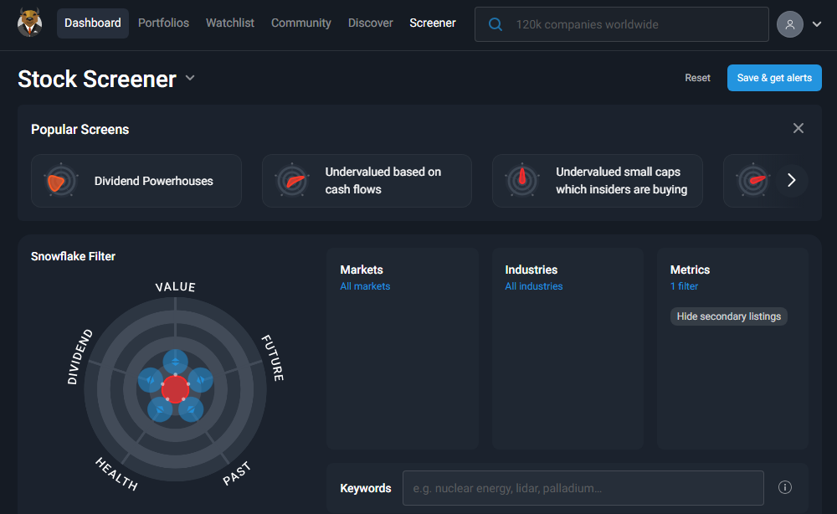This screenshot has height=514, width=837.
Task: Click the red center node of the snowflake
Action: [175, 388]
